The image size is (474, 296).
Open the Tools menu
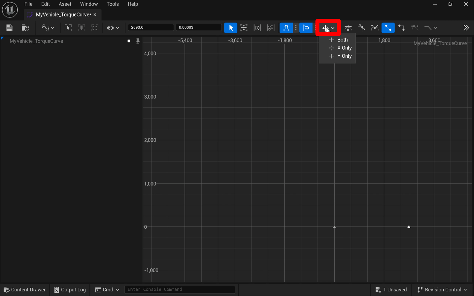click(113, 4)
